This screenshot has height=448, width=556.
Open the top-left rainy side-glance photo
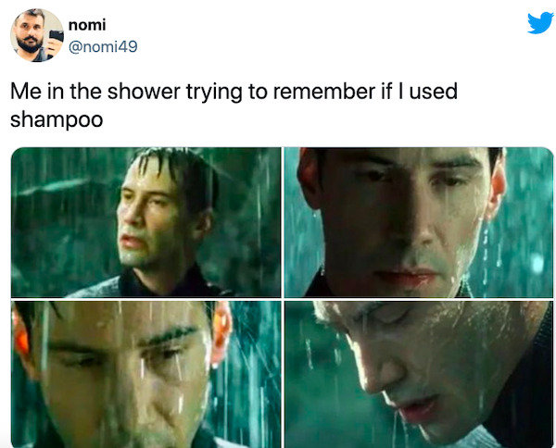pyautogui.click(x=146, y=222)
